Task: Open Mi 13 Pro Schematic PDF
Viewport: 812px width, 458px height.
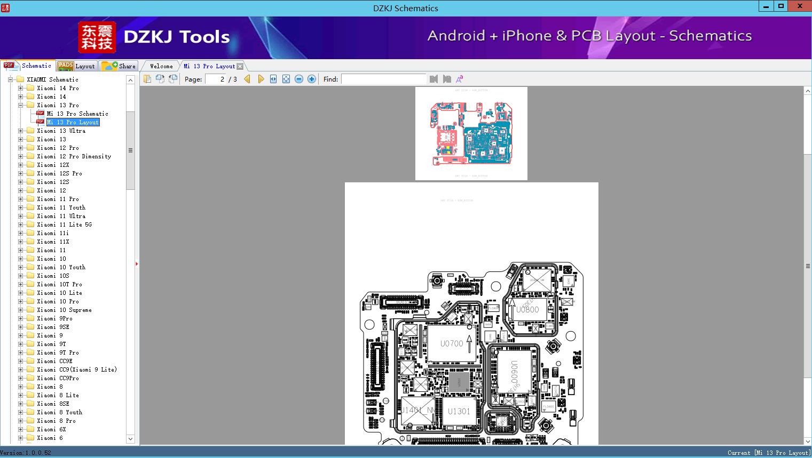Action: pos(77,114)
